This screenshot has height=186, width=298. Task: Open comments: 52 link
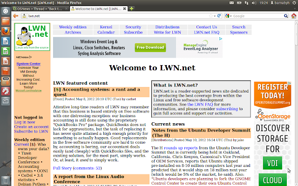tap(87, 168)
